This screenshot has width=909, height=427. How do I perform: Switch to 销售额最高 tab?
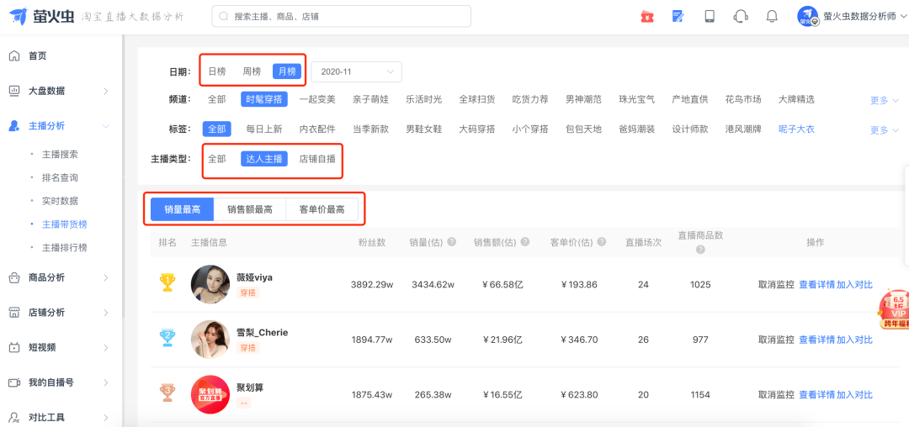(x=250, y=209)
